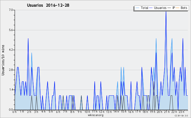Click the '10 h' x-axis label
Screen dimensions: 191x118
click(x=87, y=112)
